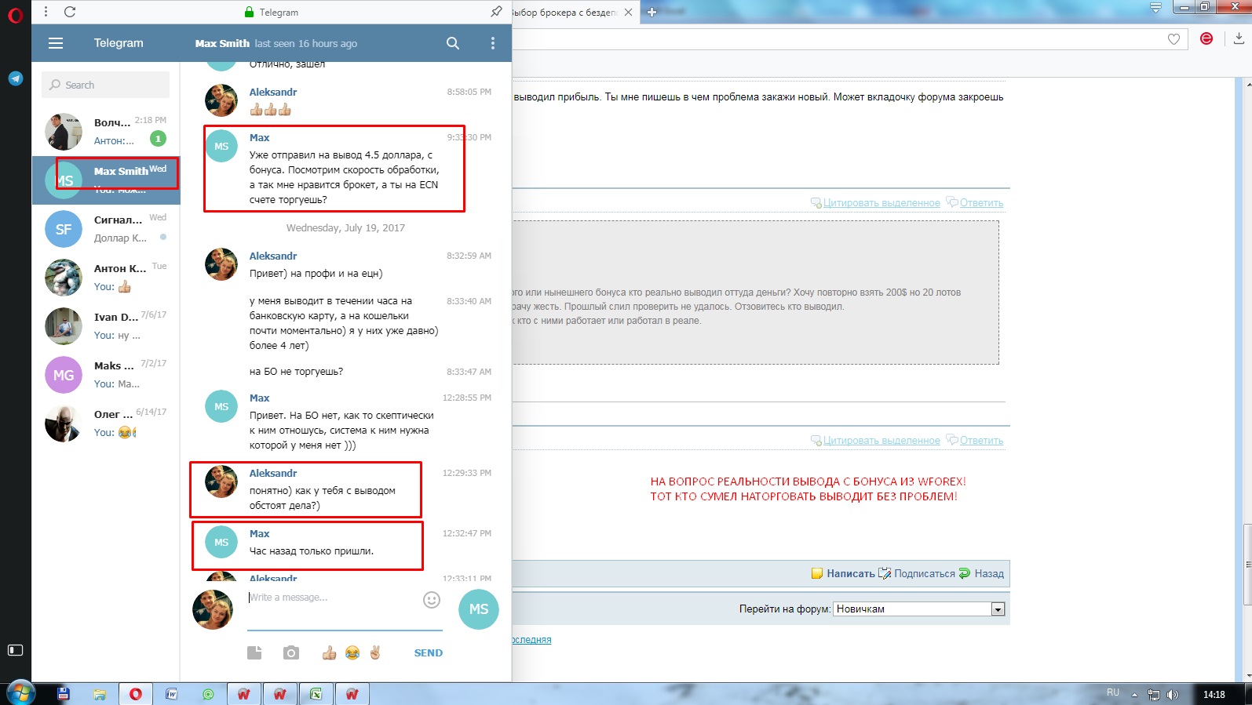
Task: Close the broker forum tab
Action: pyautogui.click(x=628, y=12)
